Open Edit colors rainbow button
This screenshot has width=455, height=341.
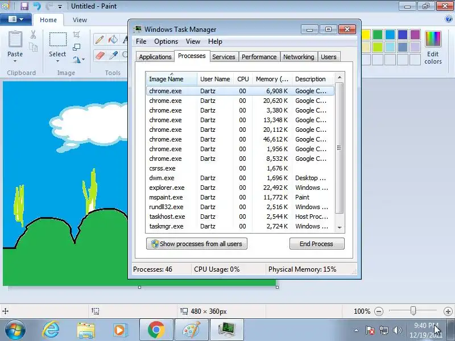(x=433, y=47)
